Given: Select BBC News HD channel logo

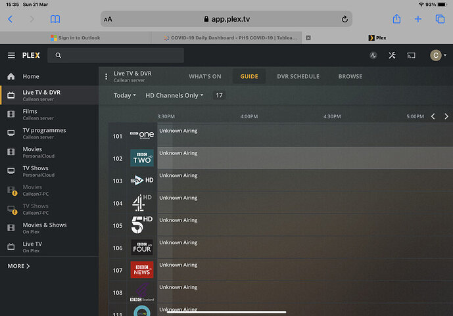Looking at the screenshot, I should point(142,269).
